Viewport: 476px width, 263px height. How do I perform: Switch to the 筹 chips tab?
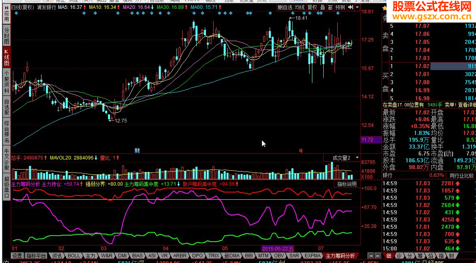(x=420, y=256)
